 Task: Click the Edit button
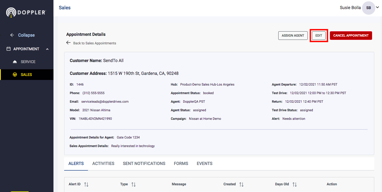tap(319, 36)
